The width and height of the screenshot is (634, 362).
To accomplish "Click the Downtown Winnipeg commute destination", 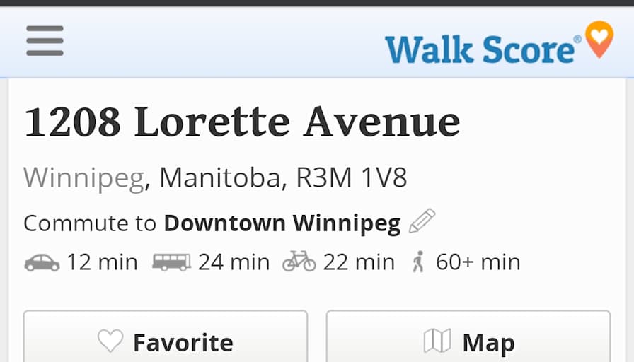I will (282, 223).
